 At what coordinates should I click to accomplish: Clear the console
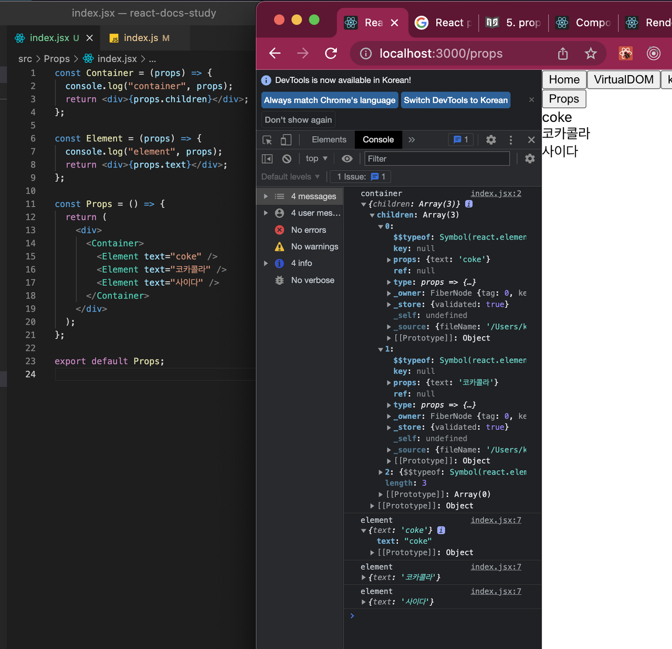point(287,159)
